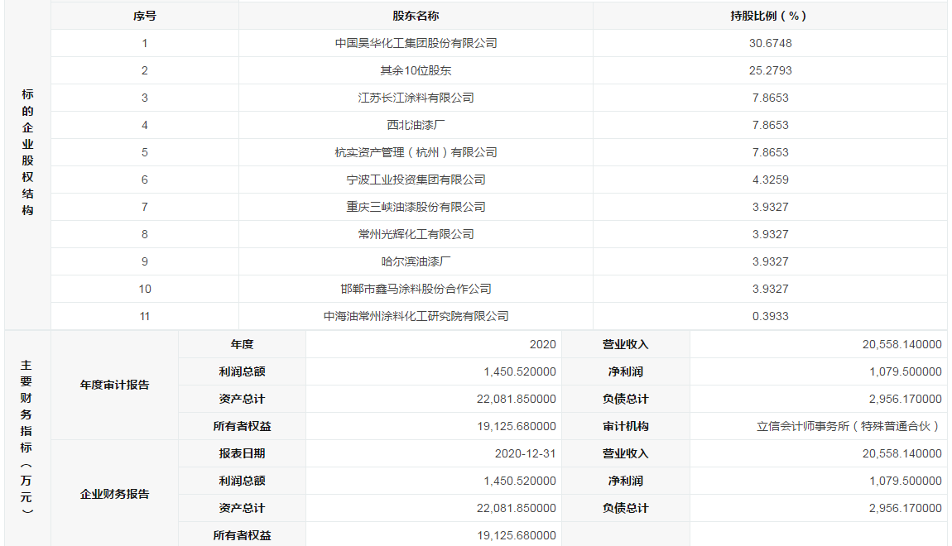The height and width of the screenshot is (546, 952).
Task: Click 1,450.520000 in the 企业财务报告 section
Action: click(520, 481)
